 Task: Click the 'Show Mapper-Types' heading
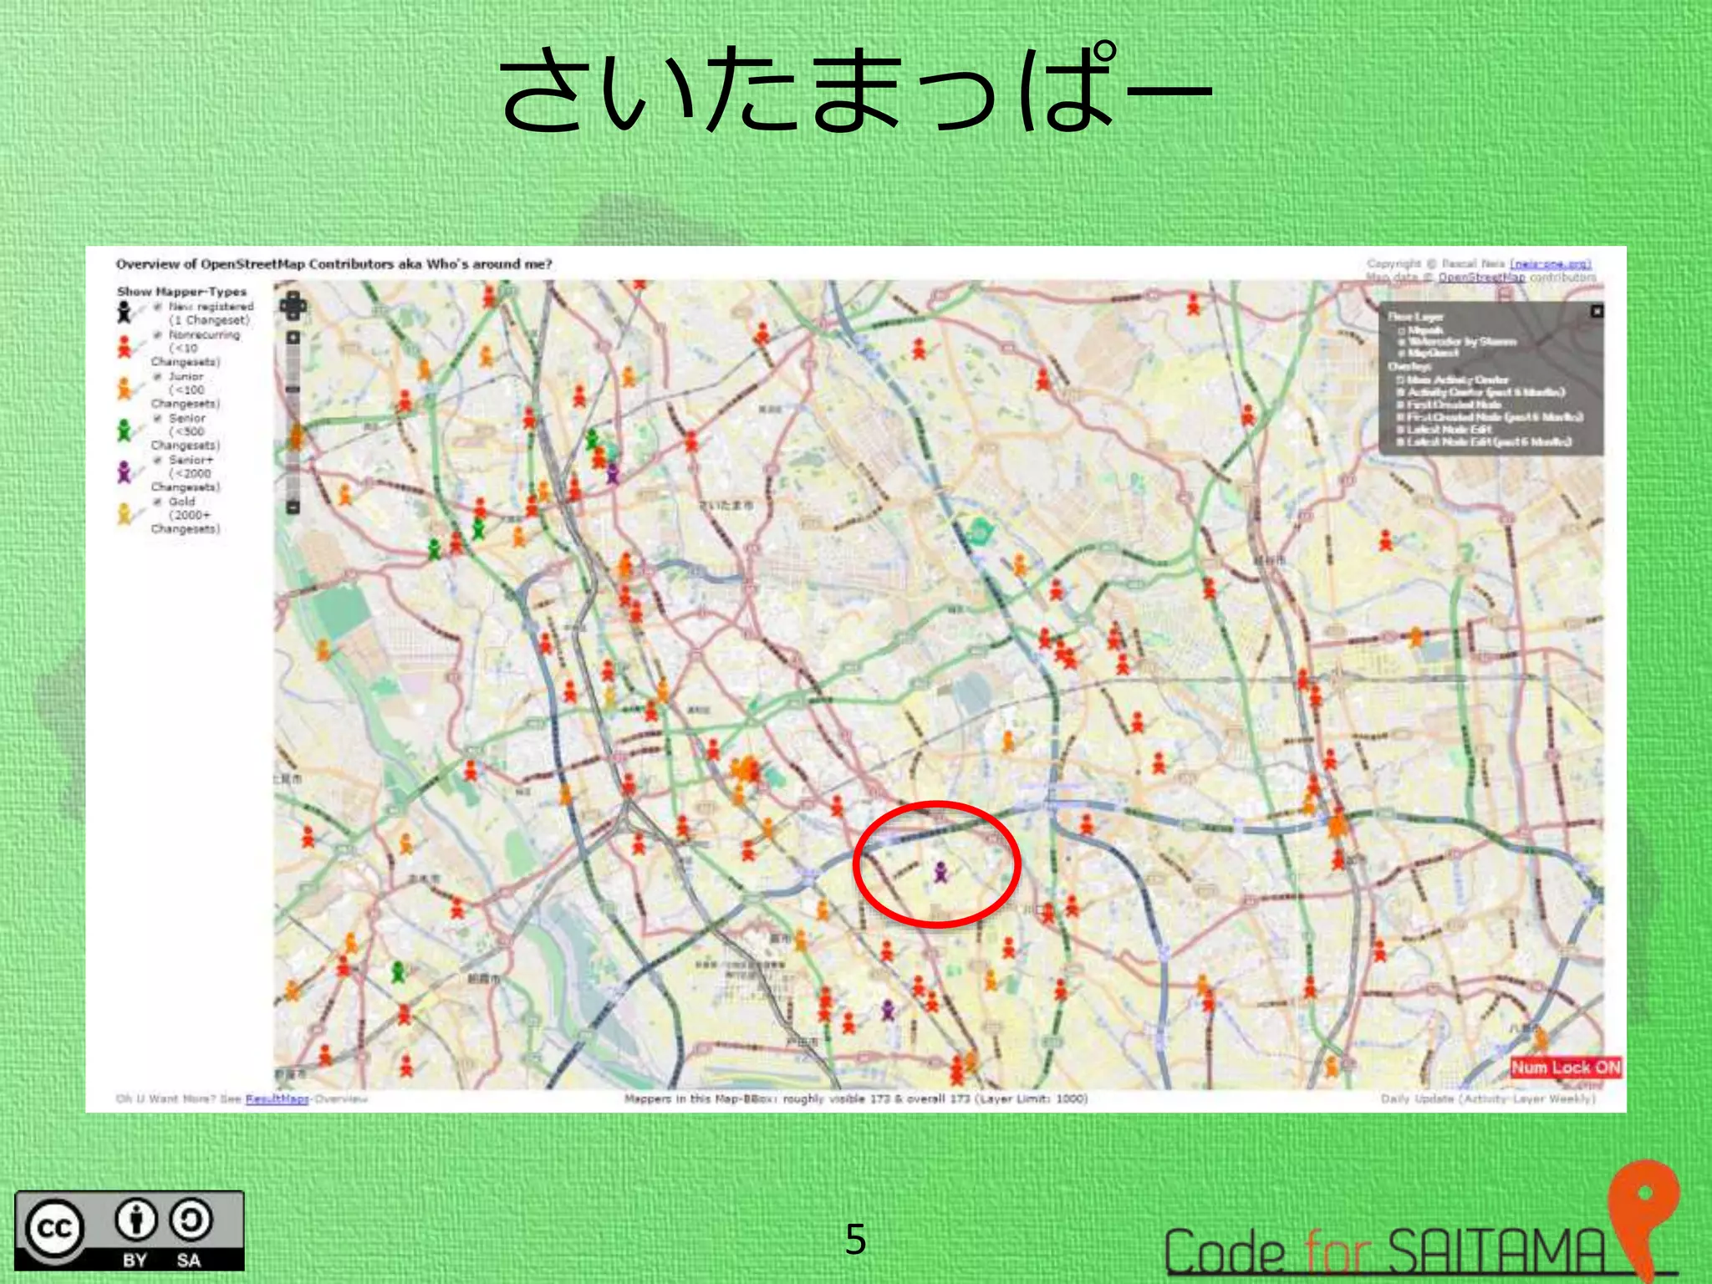tap(181, 292)
